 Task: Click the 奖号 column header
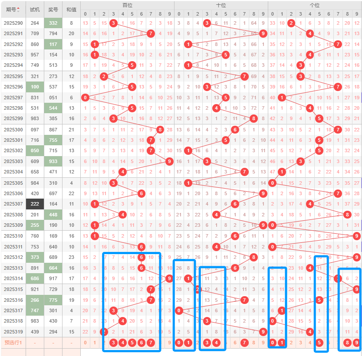53,10
